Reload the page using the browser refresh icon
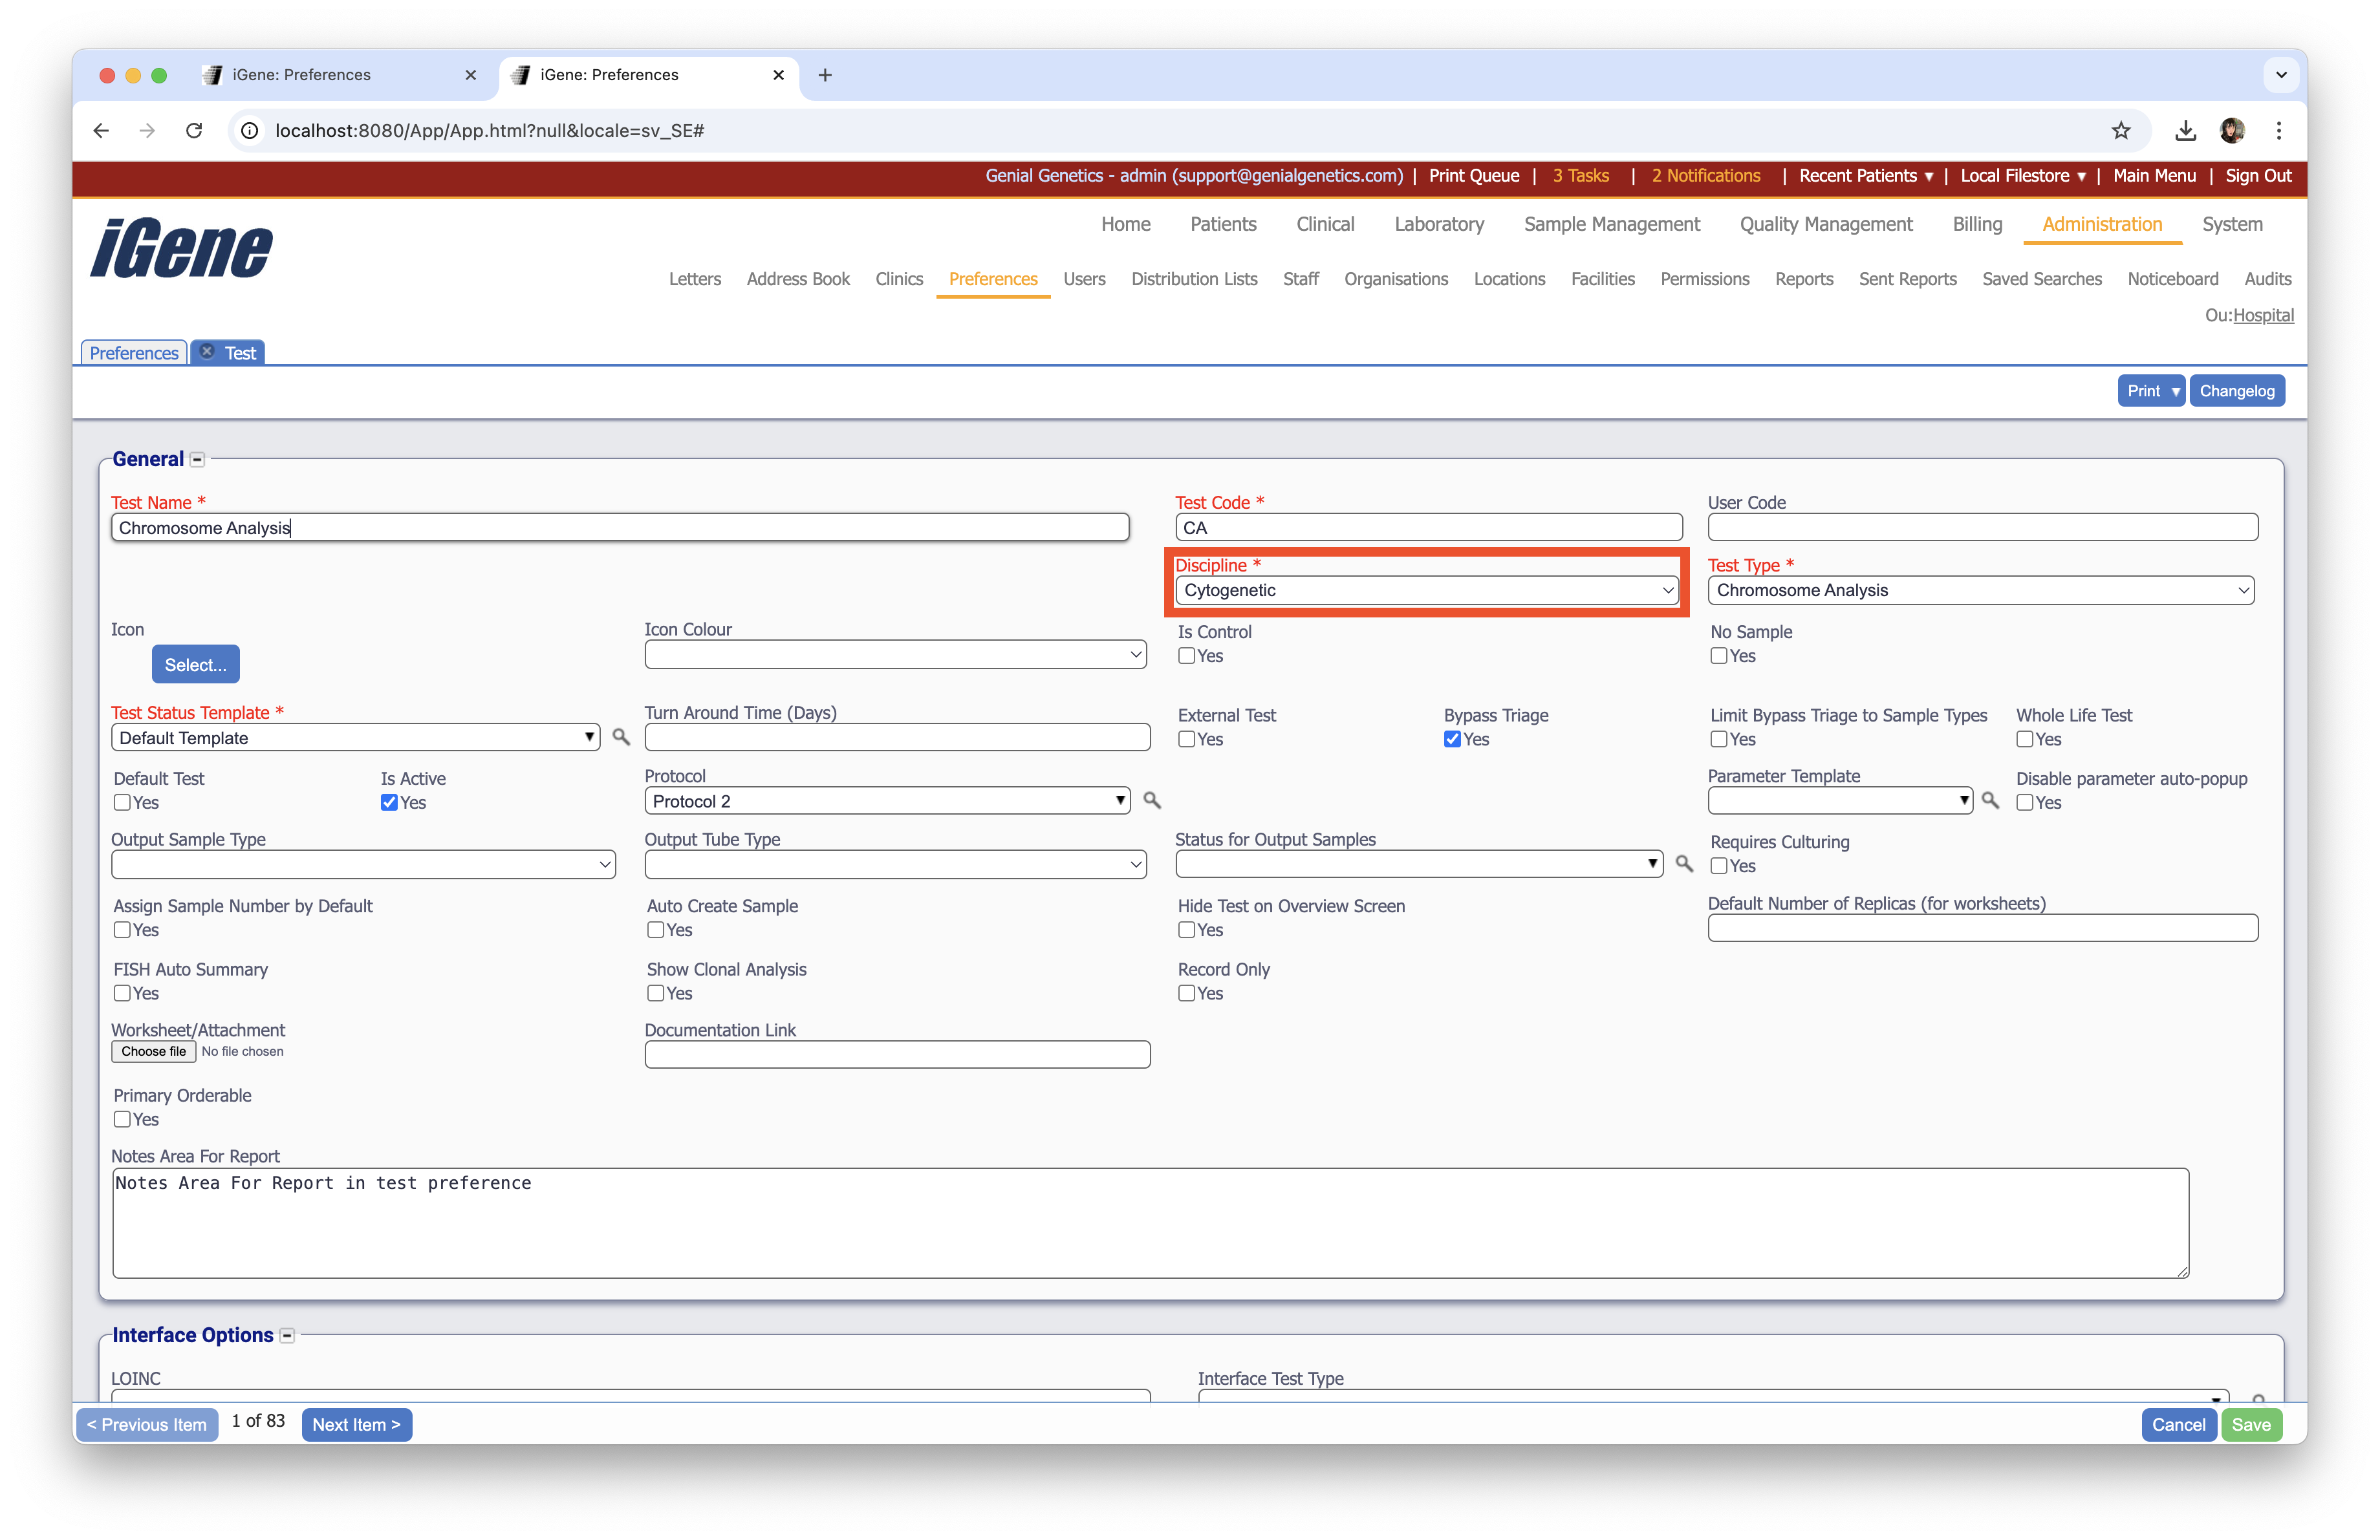Screen dimensions: 2380x1540 pyautogui.click(x=194, y=130)
